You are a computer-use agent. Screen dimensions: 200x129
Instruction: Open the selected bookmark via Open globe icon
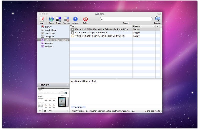(x=51, y=19)
